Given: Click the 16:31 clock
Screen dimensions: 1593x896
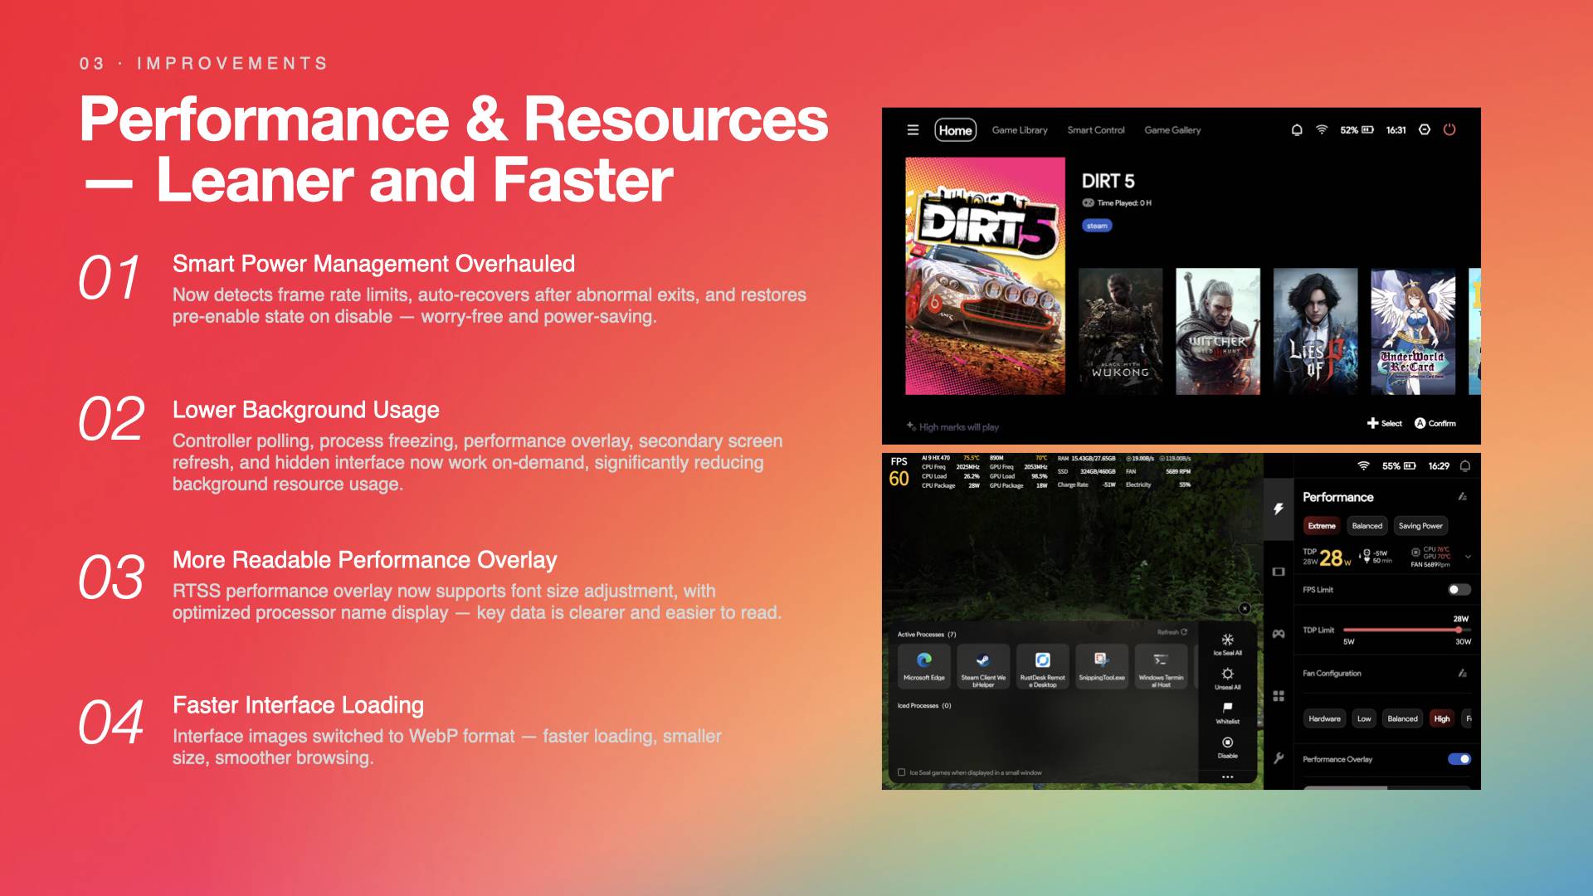Looking at the screenshot, I should click(x=1396, y=130).
